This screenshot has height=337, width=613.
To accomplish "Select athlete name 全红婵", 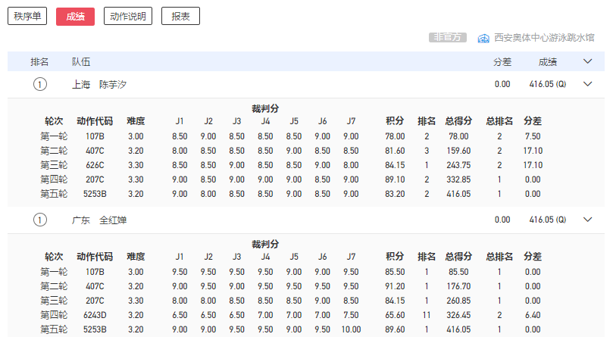I will pos(113,220).
